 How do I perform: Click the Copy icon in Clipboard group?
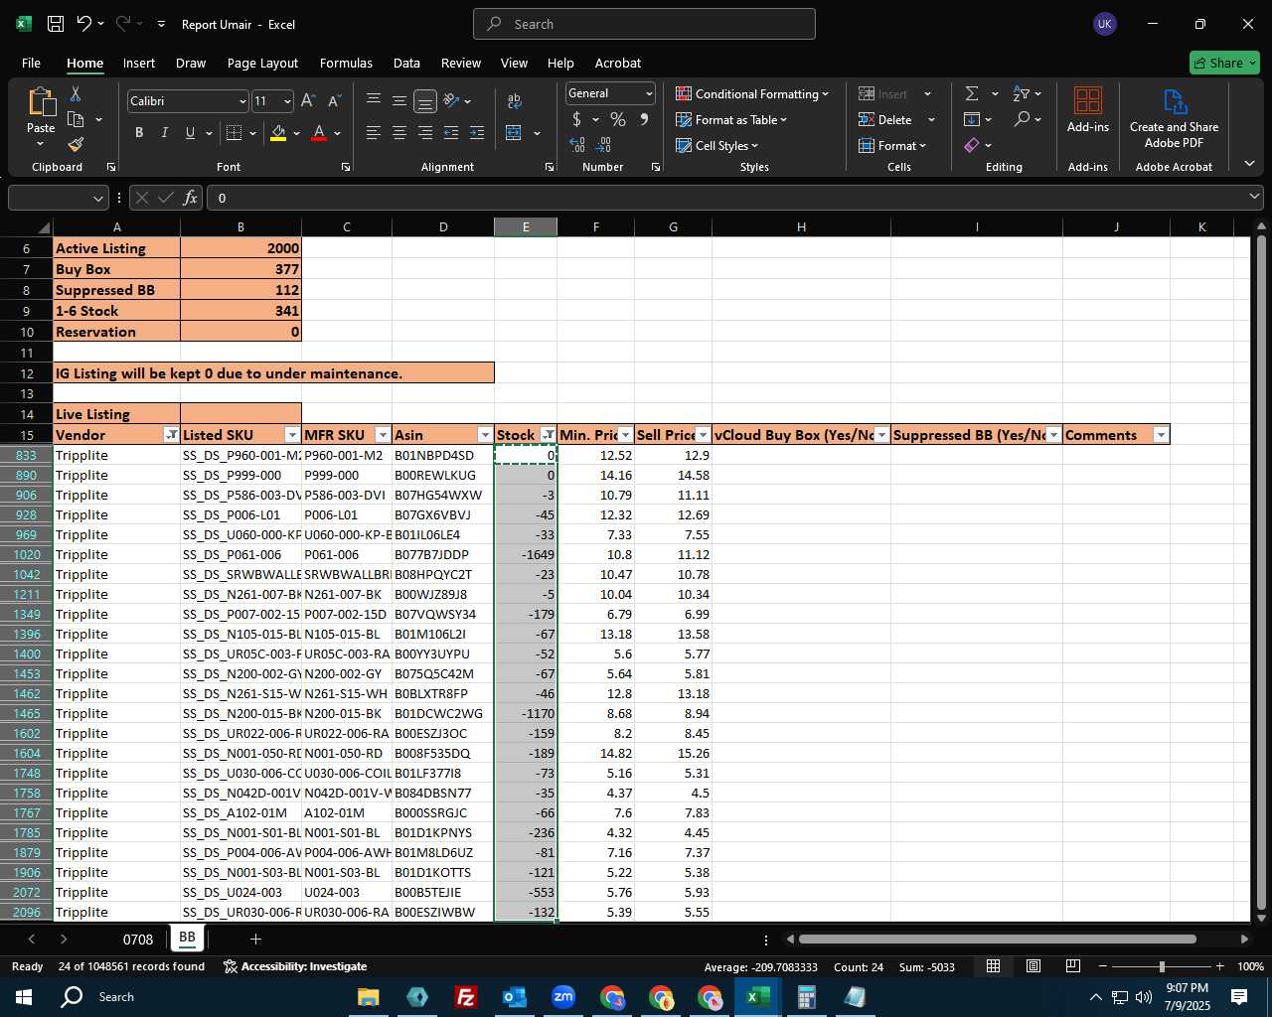pyautogui.click(x=76, y=119)
